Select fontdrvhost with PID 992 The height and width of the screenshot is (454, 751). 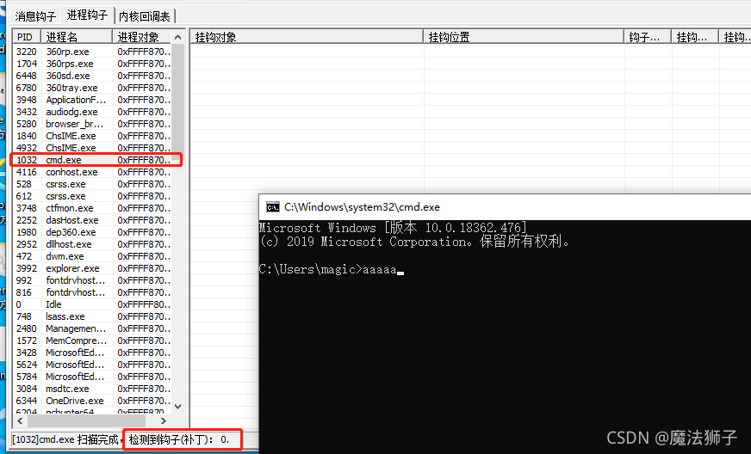[x=92, y=280]
